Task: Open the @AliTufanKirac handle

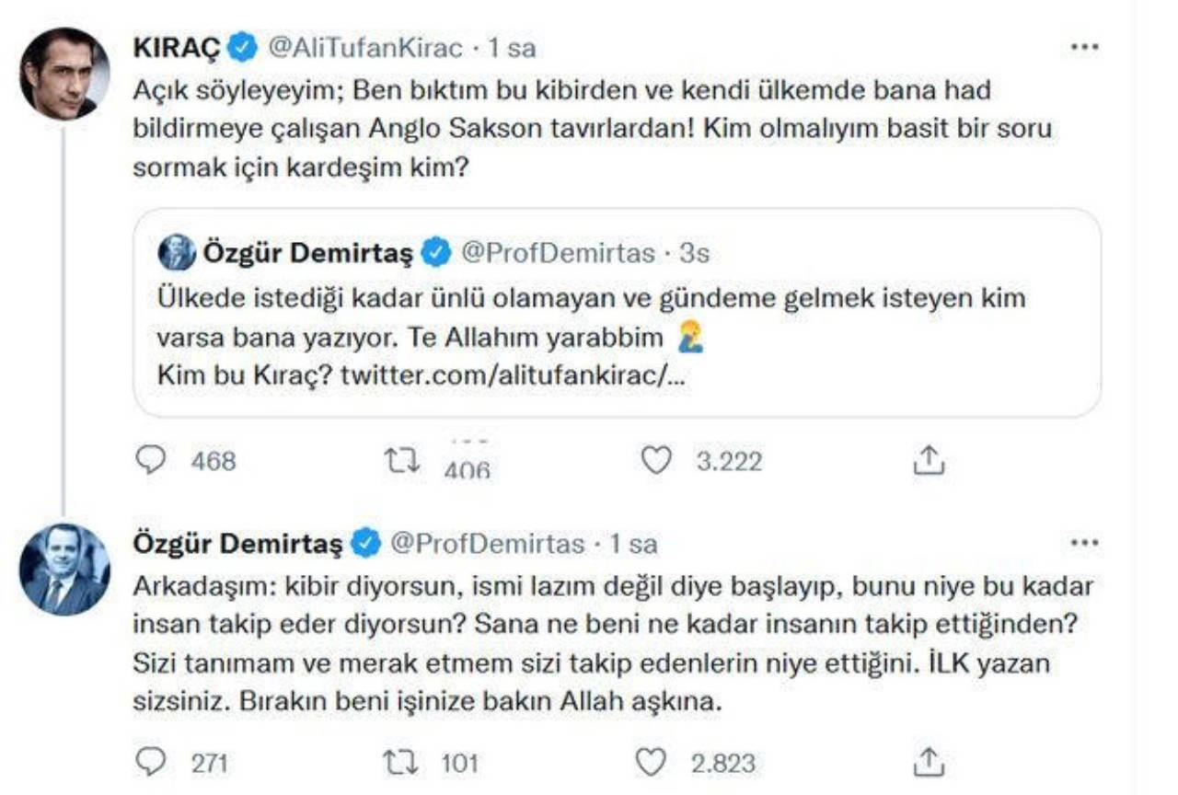Action: [364, 49]
